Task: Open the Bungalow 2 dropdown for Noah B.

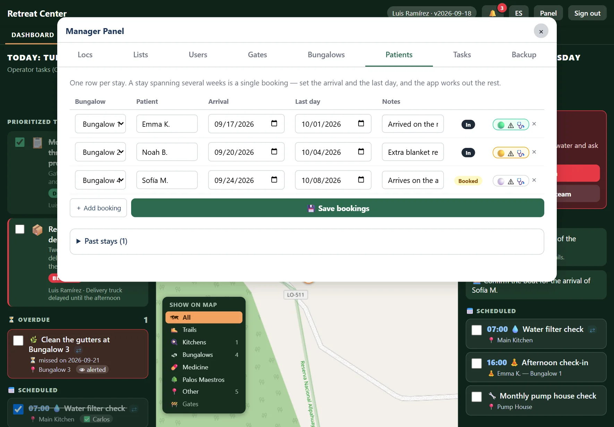Action: click(100, 152)
